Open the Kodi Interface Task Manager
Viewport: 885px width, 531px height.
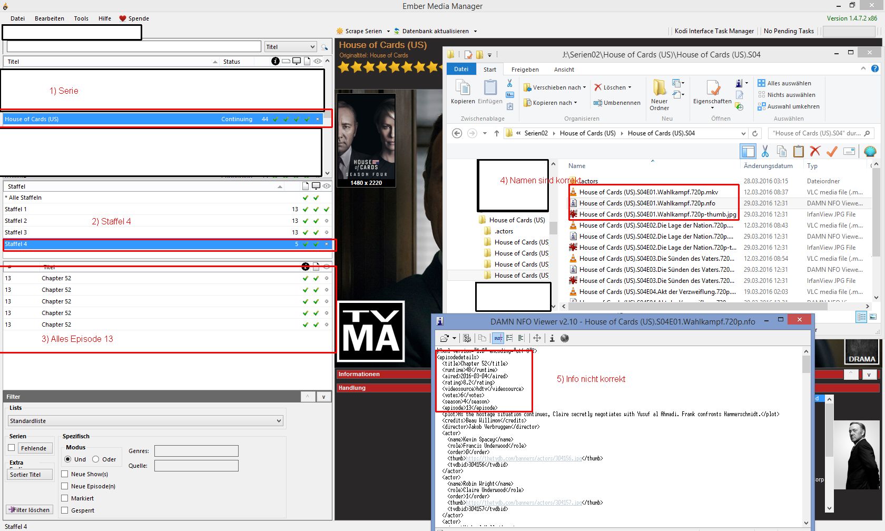point(714,31)
